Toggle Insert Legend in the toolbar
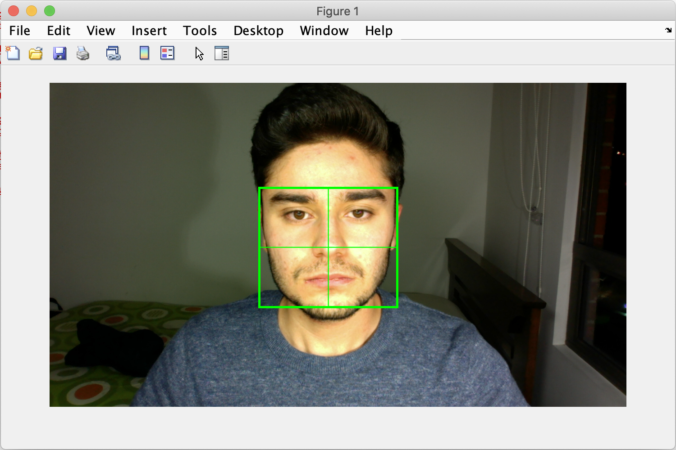The image size is (676, 450). (167, 54)
